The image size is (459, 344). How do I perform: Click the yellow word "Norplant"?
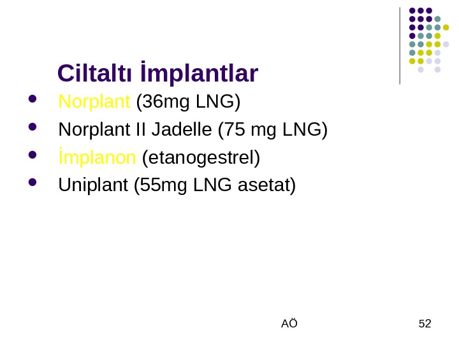point(94,102)
